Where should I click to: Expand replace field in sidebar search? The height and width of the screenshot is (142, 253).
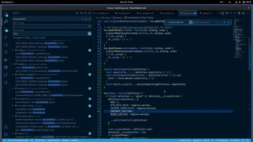coord(11,19)
